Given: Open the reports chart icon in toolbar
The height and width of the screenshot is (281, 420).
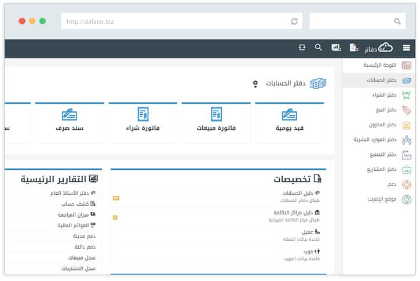Looking at the screenshot, I should [335, 48].
